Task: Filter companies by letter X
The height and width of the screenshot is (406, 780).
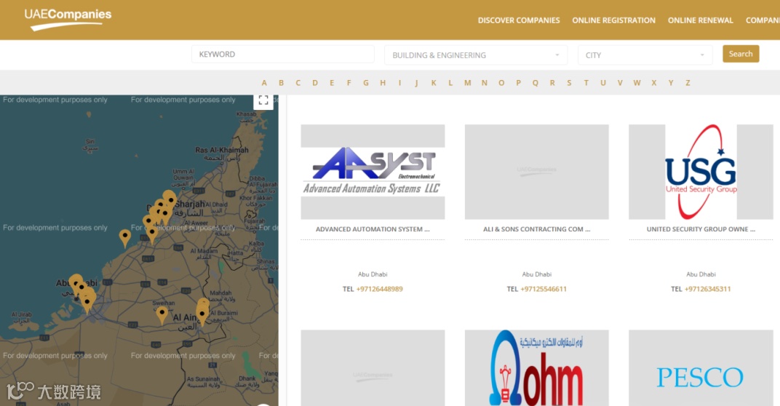Action: click(x=653, y=83)
